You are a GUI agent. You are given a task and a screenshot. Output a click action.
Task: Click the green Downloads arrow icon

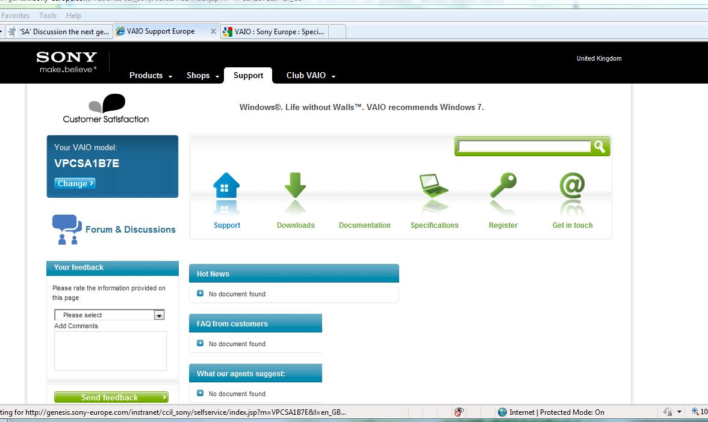pyautogui.click(x=295, y=185)
